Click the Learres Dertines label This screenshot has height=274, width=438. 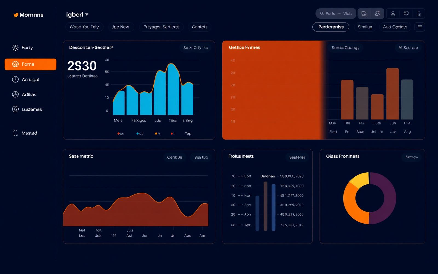(82, 76)
